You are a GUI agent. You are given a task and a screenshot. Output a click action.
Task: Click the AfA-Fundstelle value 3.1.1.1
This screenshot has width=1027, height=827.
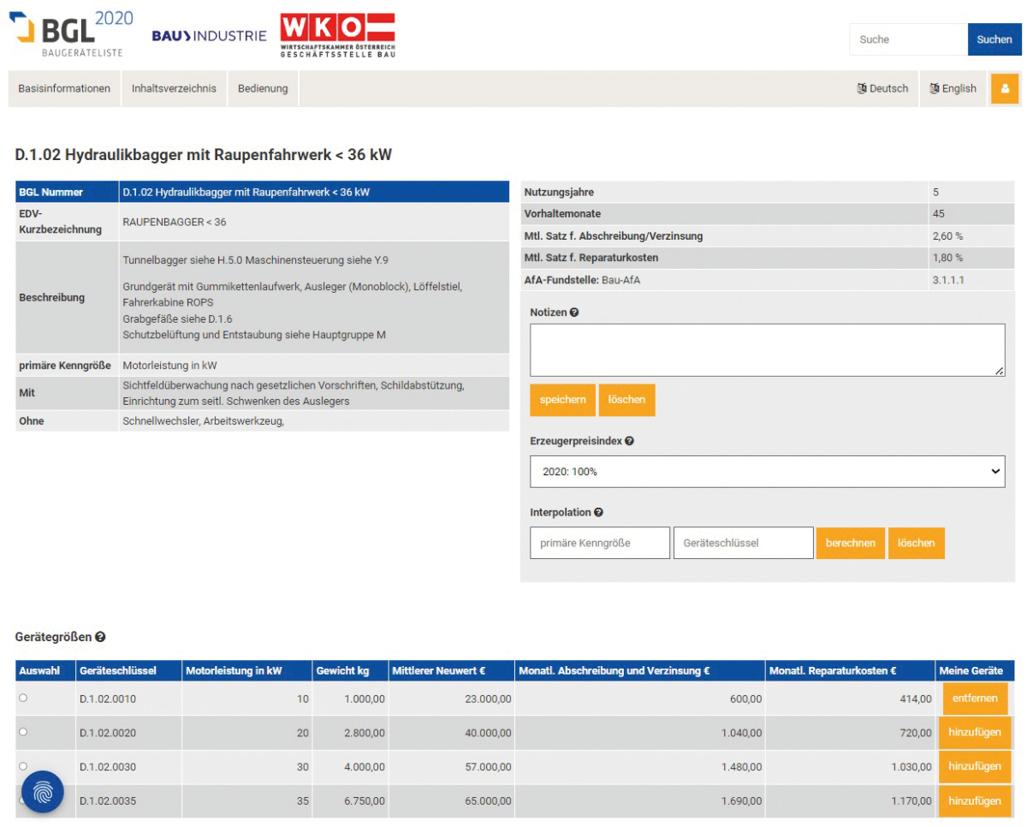click(948, 280)
